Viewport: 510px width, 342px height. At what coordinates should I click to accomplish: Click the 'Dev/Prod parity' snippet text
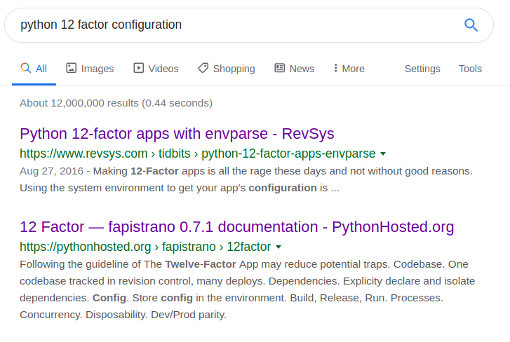tap(189, 315)
